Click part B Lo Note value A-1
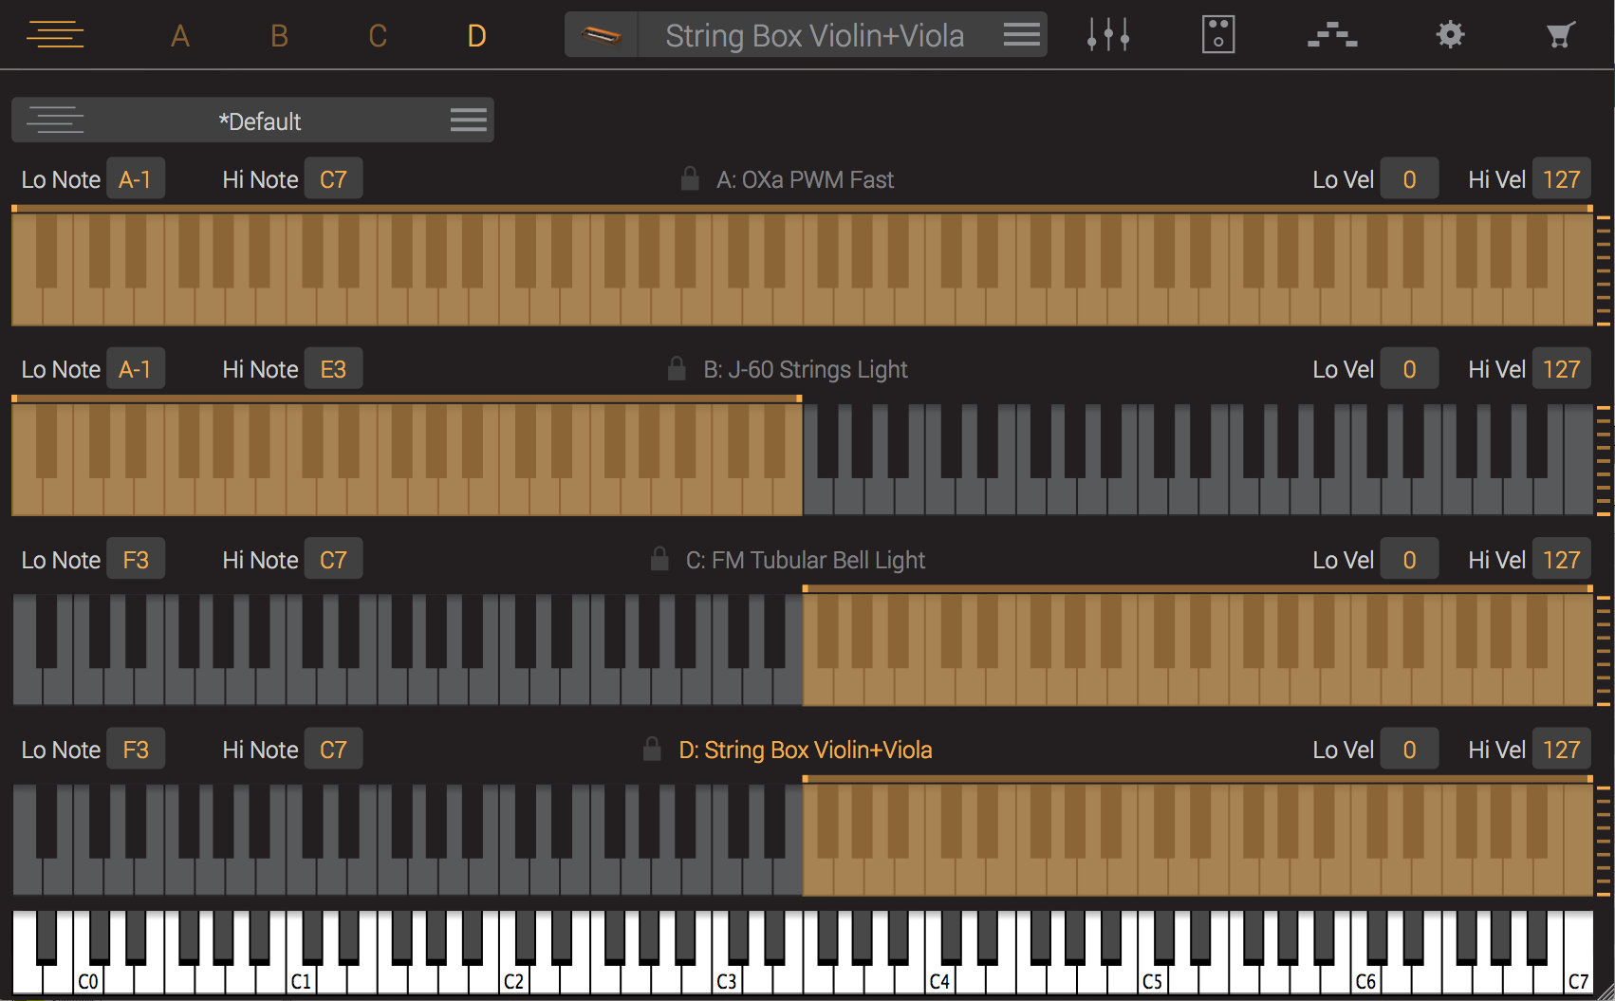1615x1001 pixels. coord(136,368)
